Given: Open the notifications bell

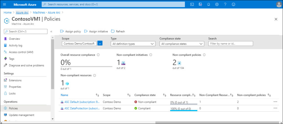Looking at the screenshot, I should point(209,4).
